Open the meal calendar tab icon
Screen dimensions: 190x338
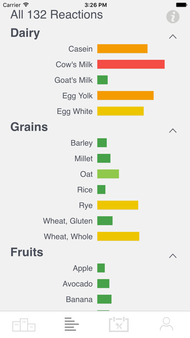click(x=119, y=324)
